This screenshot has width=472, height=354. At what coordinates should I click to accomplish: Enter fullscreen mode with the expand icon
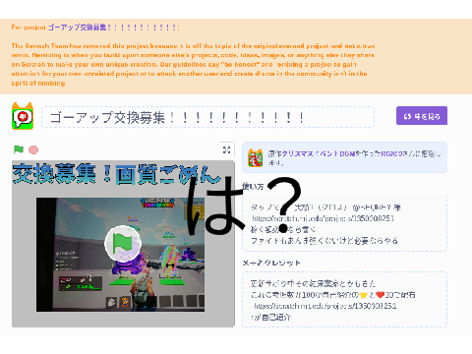(226, 149)
